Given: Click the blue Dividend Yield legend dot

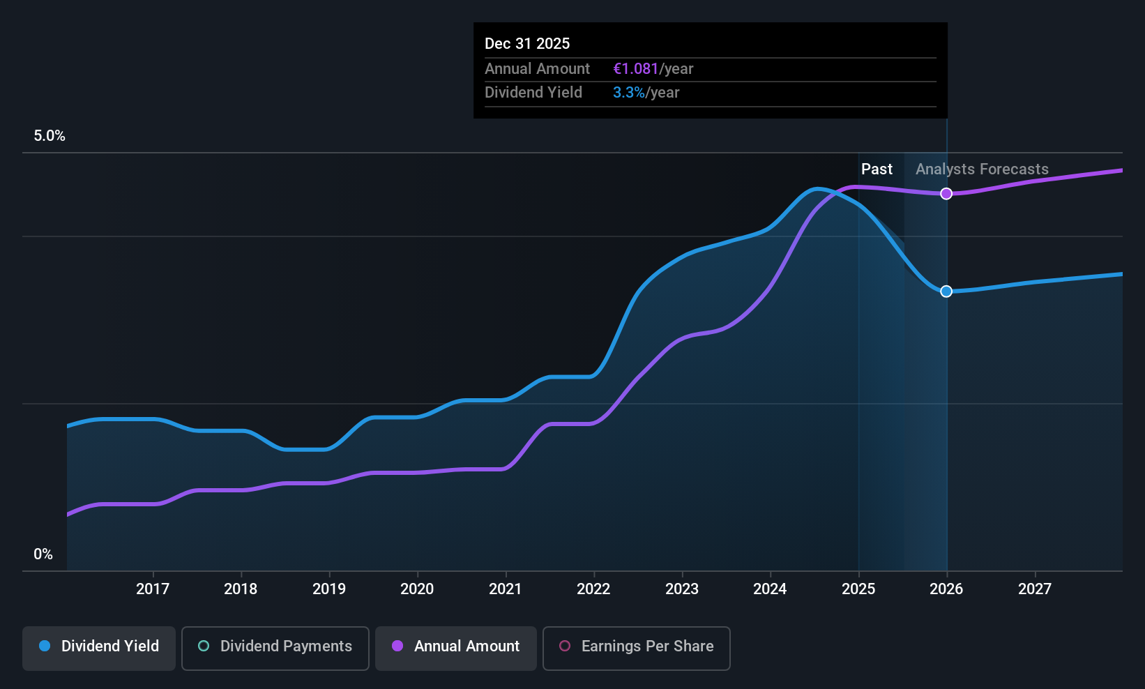Looking at the screenshot, I should (45, 646).
